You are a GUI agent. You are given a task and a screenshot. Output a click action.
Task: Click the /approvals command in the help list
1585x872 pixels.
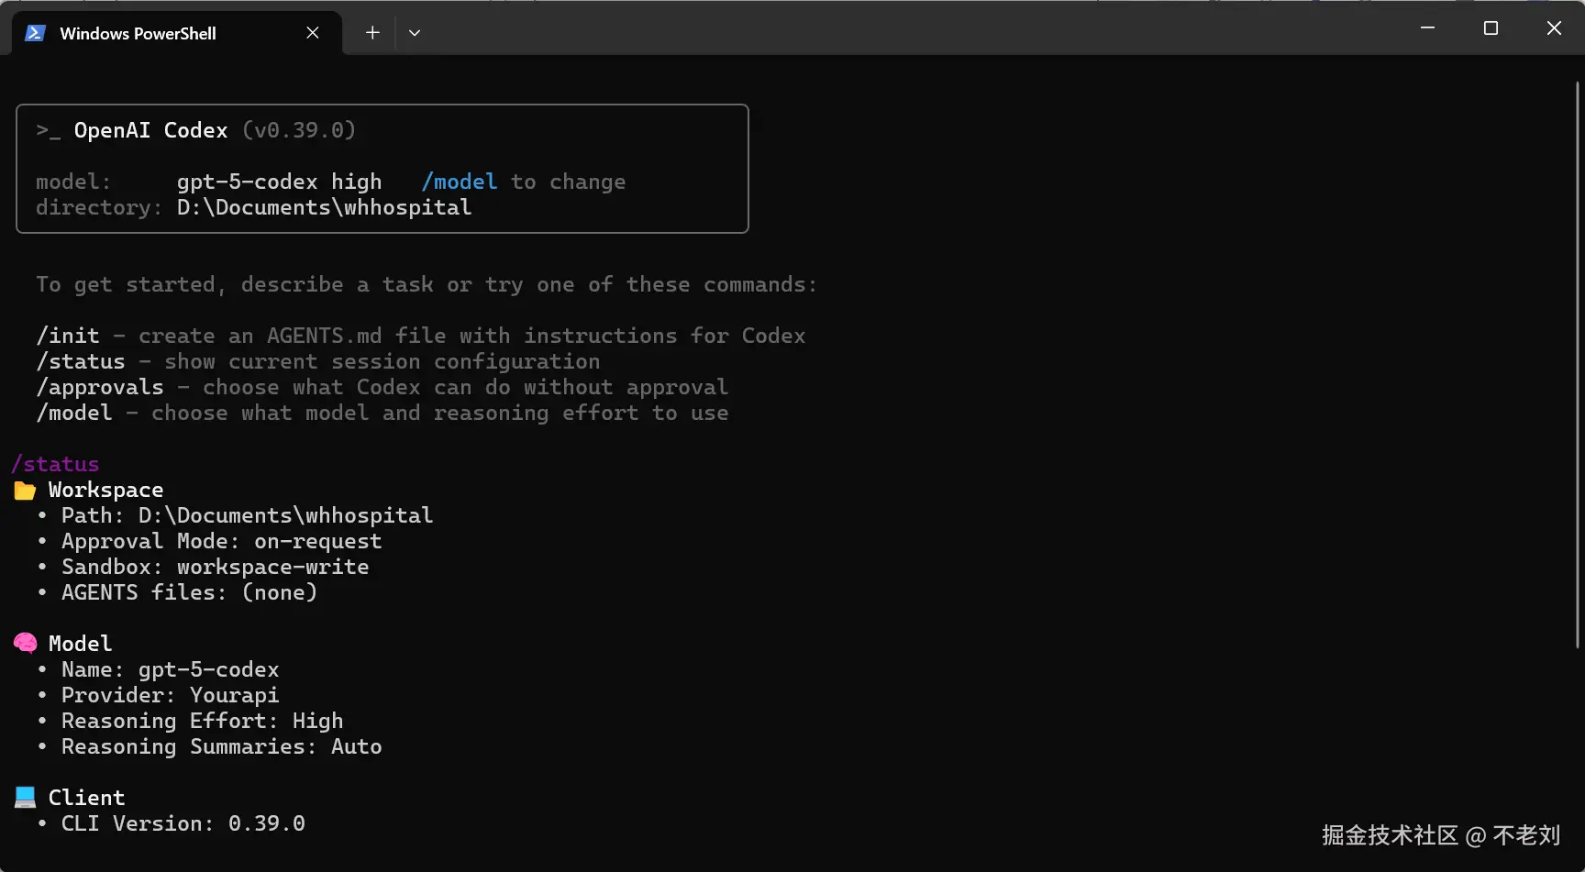tap(100, 387)
